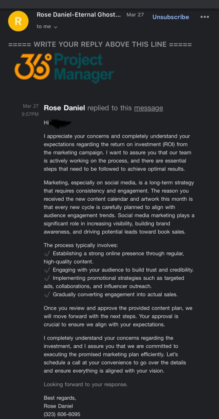The width and height of the screenshot is (219, 419).
Task: Click bold Rose Daniel name above the message
Action: (x=64, y=108)
